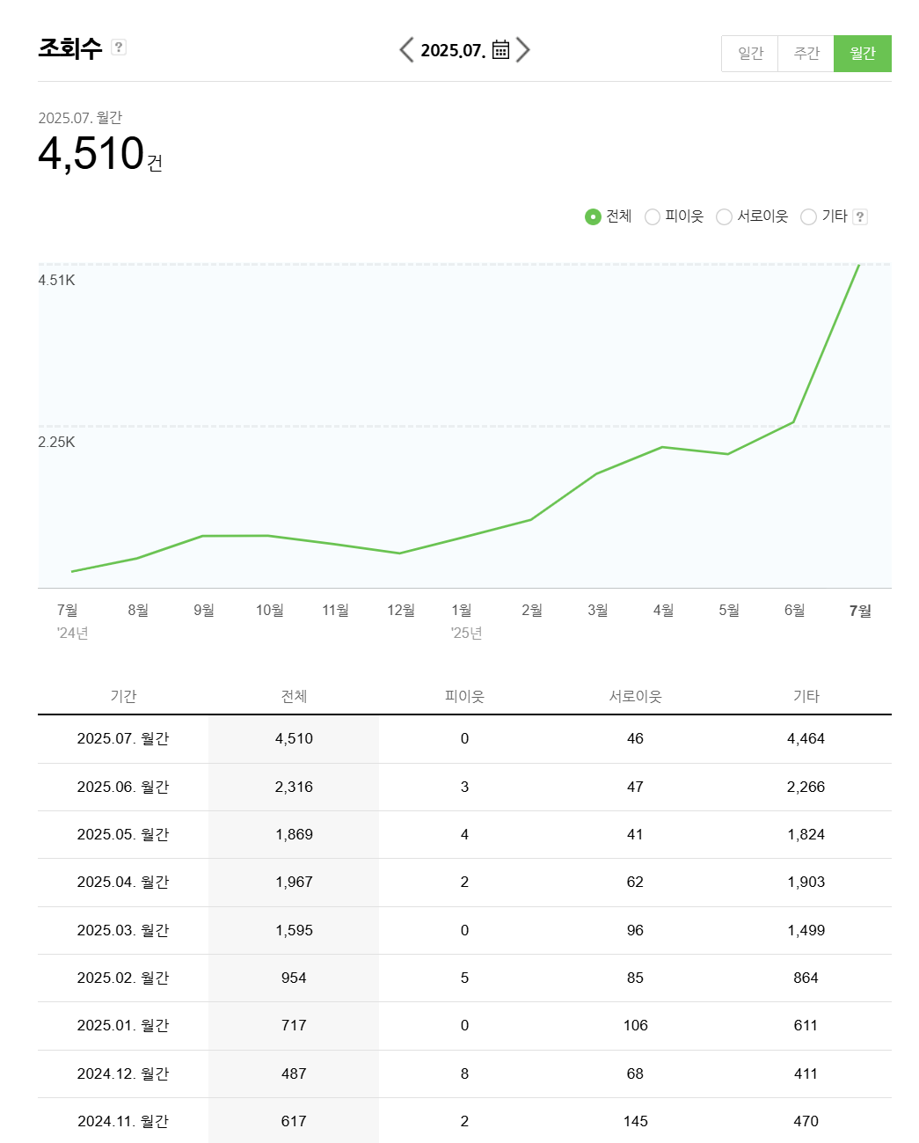Click the 기간 column header
Image resolution: width=919 pixels, height=1143 pixels.
122,695
